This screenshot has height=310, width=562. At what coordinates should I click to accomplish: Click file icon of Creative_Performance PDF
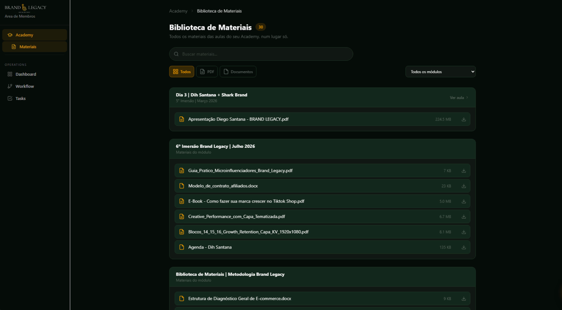[x=182, y=217]
